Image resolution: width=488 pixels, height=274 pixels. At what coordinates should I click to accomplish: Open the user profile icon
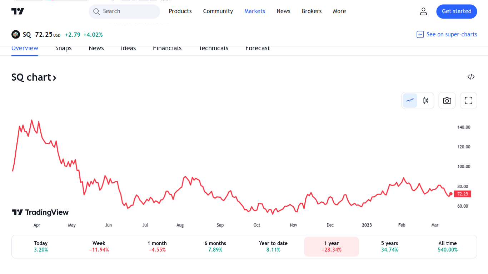[x=423, y=11]
